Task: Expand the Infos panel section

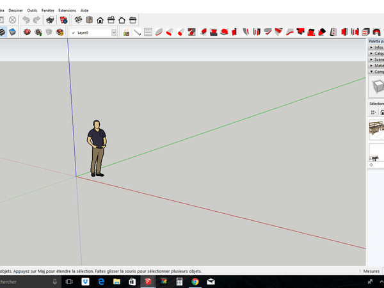Action: 376,47
